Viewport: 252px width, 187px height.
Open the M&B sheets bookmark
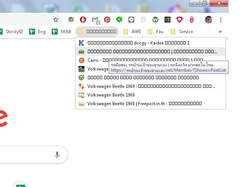click(61, 32)
